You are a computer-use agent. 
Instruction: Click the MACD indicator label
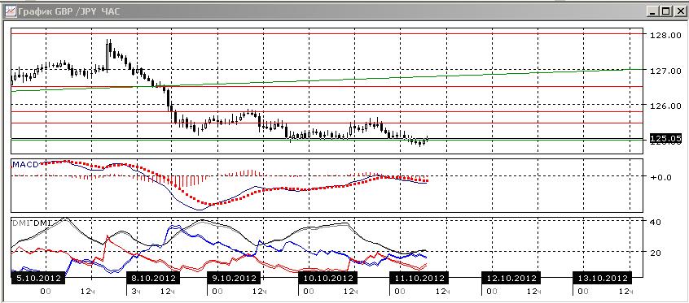[25, 164]
